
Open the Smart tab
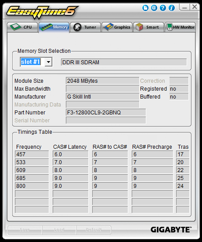click(x=148, y=27)
